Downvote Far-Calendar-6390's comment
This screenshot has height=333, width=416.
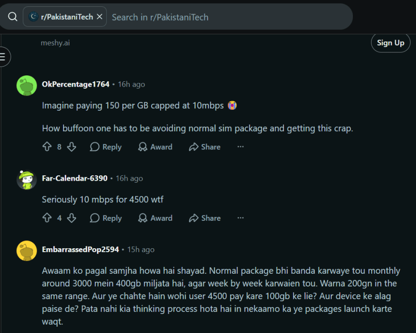point(71,218)
